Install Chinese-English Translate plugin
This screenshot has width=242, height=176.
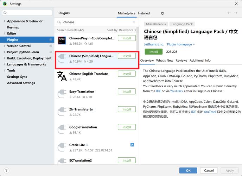tap(127, 74)
